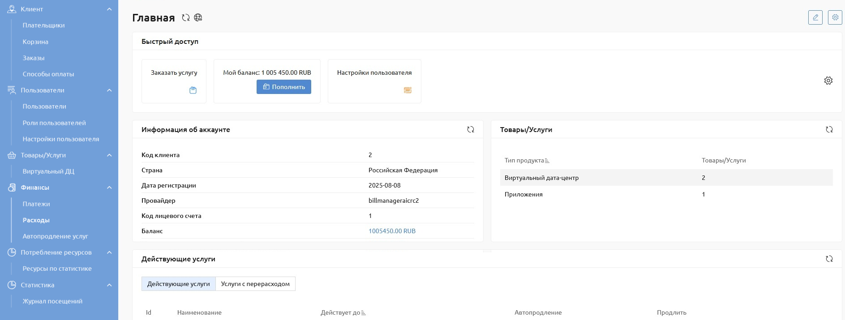Screen dimensions: 845x320
Task: Collapse the Пользователи sidebar section
Action: [109, 90]
